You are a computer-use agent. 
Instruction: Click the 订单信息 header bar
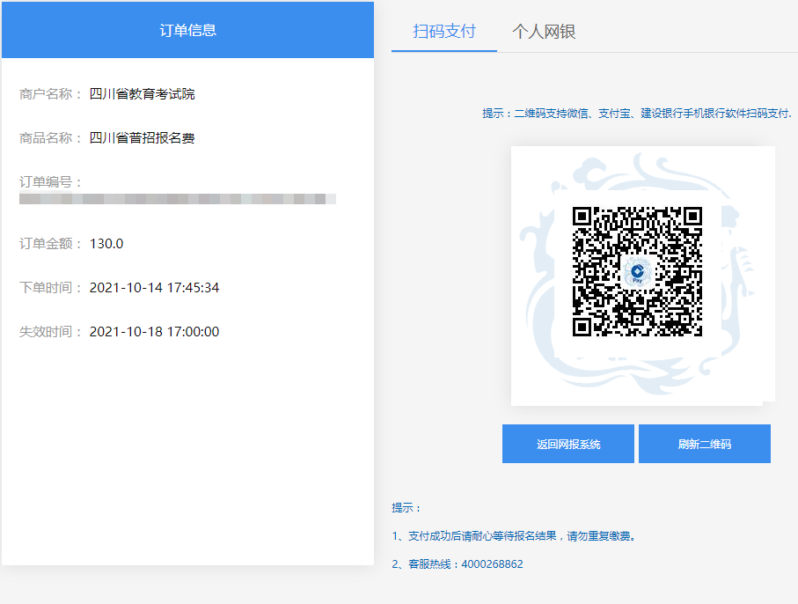[x=187, y=30]
